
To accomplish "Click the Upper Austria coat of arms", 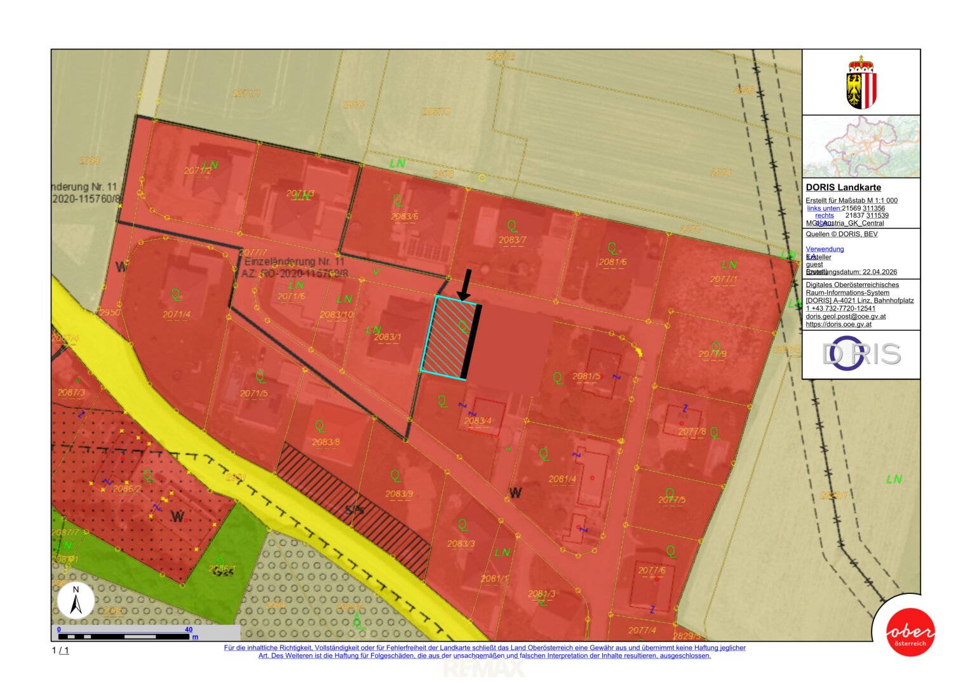I will [x=861, y=83].
